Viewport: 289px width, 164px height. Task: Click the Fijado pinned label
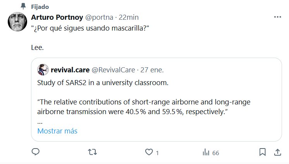coord(40,7)
